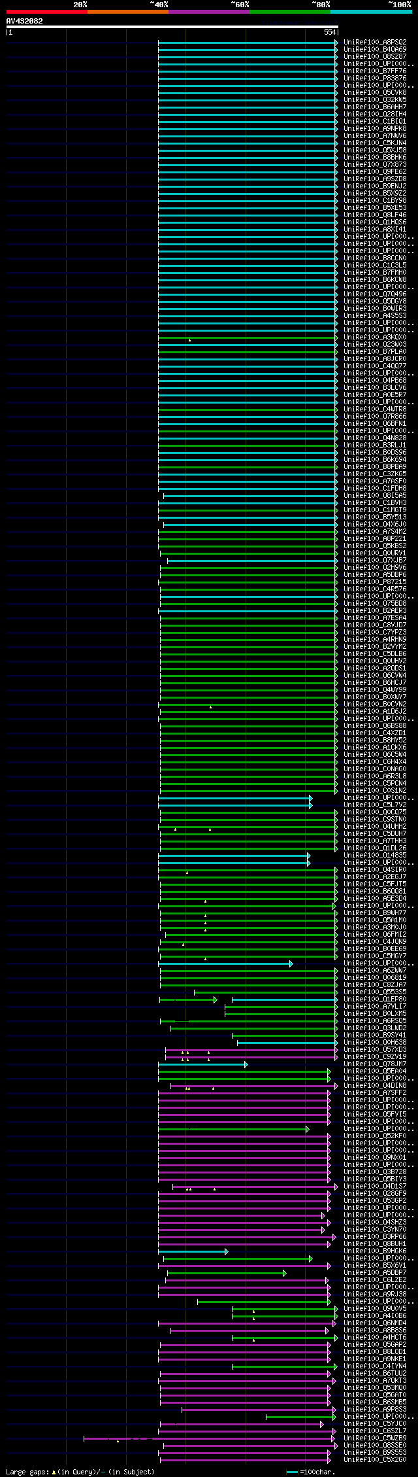The width and height of the screenshot is (418, 1477).
Task: Click the purple alignment bar for UniRef100_A7SFF2
Action: tap(244, 1092)
